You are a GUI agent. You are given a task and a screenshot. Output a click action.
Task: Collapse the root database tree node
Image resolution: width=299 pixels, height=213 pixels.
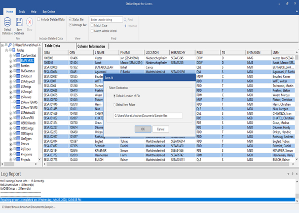point(3,46)
